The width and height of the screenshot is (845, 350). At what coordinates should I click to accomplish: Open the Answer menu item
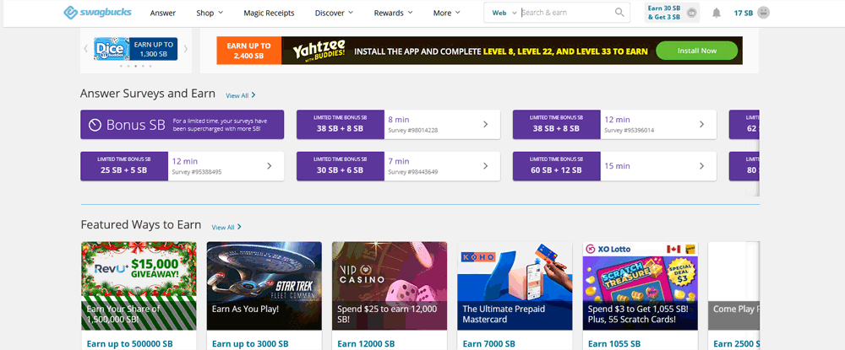pos(163,13)
